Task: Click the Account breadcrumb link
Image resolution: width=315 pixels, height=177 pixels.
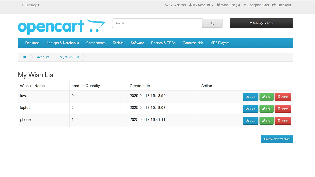Action: 43,57
